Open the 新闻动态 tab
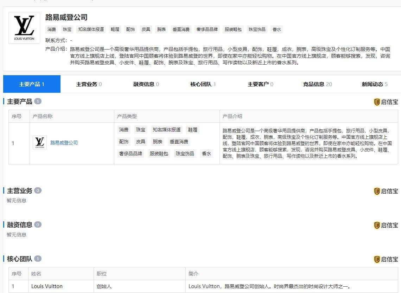401x293 pixels. point(375,84)
